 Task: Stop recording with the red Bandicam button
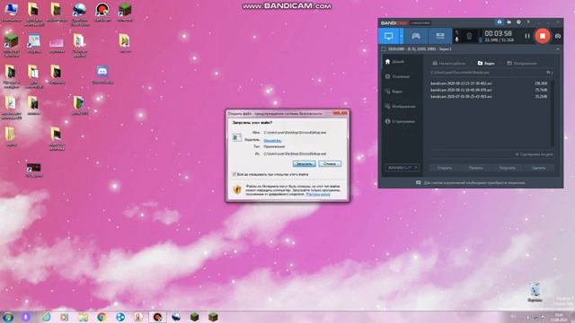pyautogui.click(x=543, y=36)
